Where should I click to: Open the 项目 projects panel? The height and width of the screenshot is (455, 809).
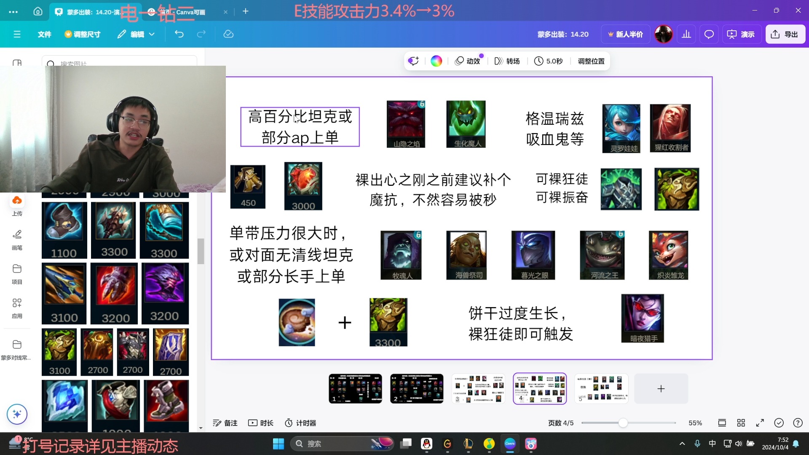pyautogui.click(x=17, y=274)
